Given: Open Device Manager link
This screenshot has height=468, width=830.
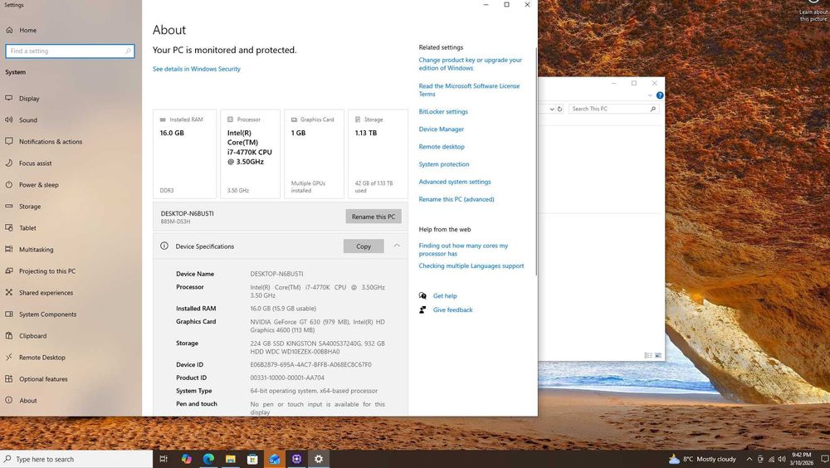Looking at the screenshot, I should tap(441, 129).
